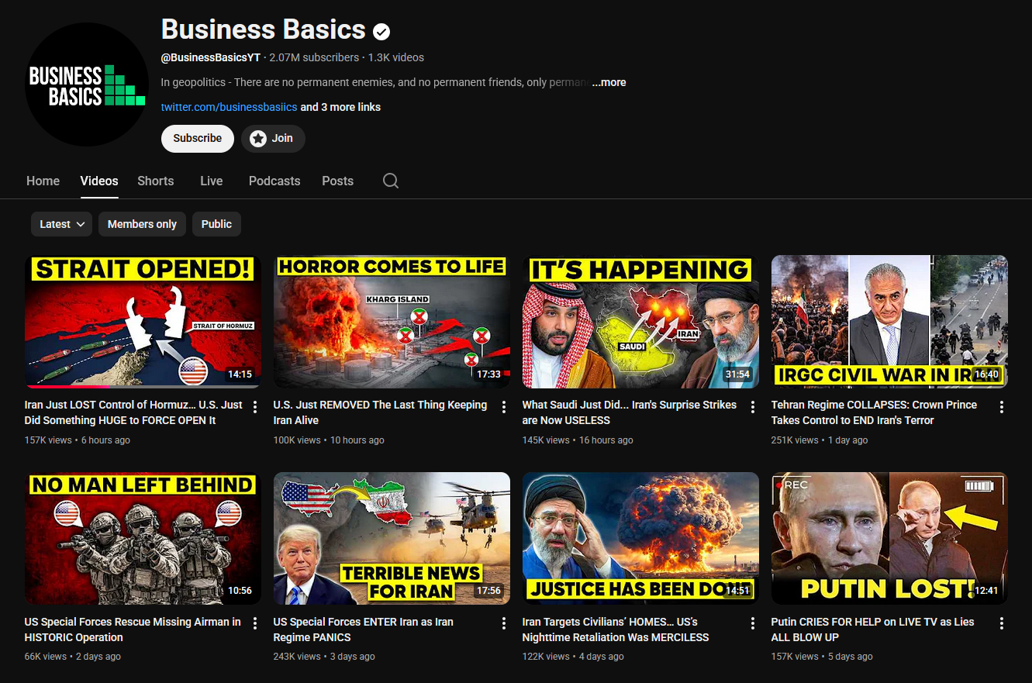The image size is (1032, 683).
Task: Open options menu for 'US Special Forces ENTER Iran' video
Action: [504, 623]
